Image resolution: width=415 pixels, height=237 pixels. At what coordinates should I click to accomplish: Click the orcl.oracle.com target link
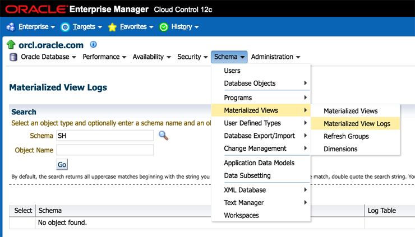[51, 45]
